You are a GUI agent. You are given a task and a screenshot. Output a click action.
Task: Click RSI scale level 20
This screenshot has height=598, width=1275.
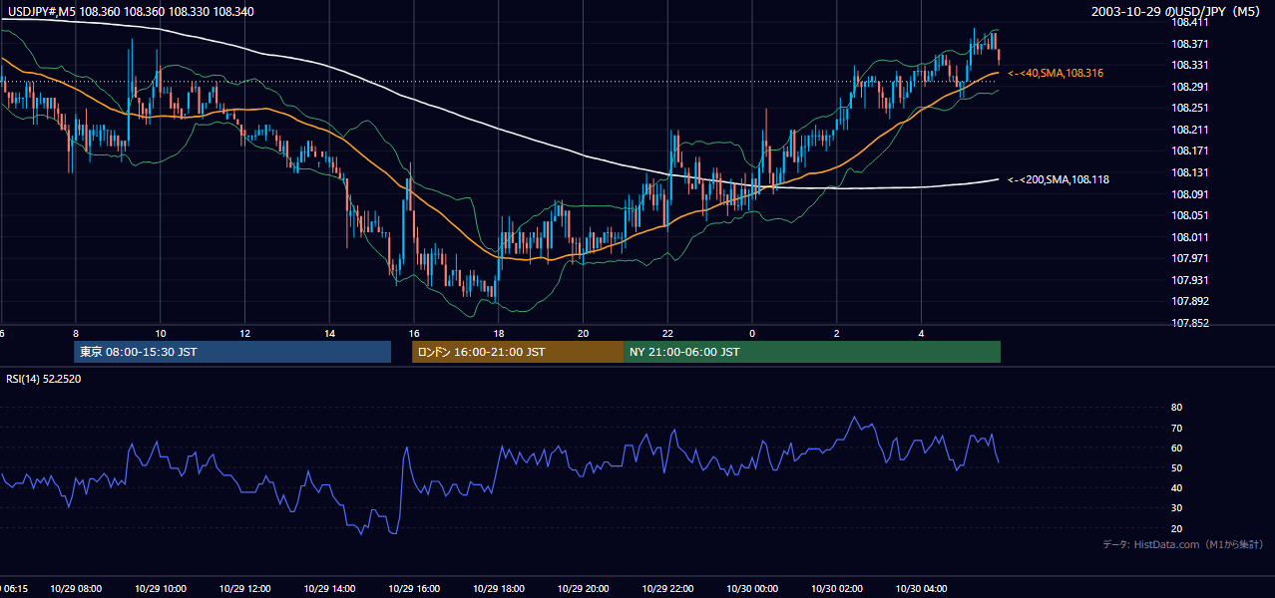(1176, 528)
